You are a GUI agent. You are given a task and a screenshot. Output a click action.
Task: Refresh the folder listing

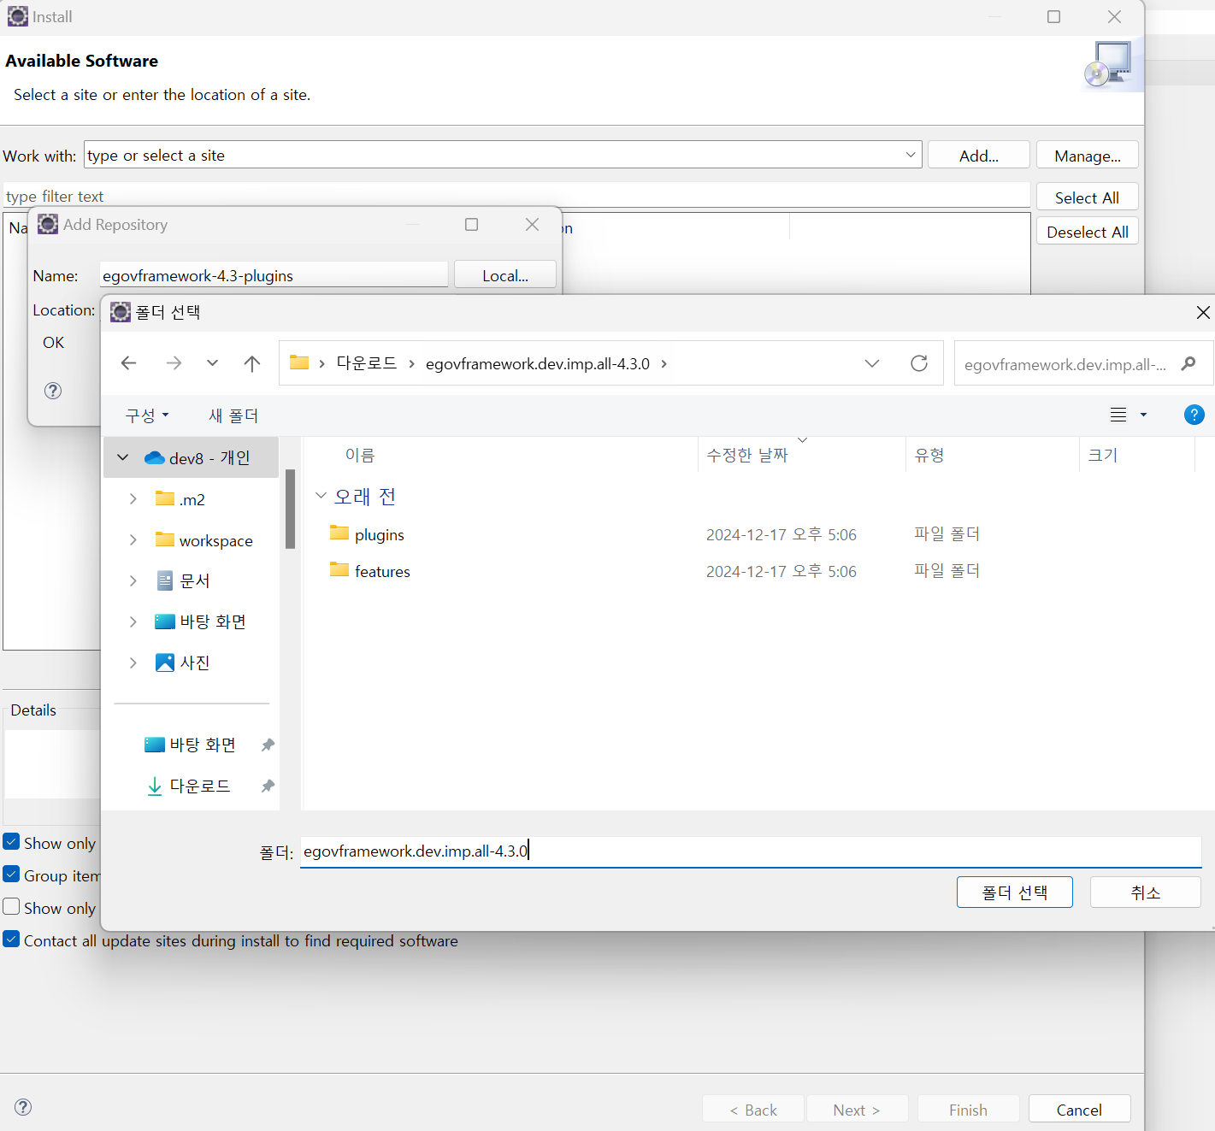tap(919, 363)
